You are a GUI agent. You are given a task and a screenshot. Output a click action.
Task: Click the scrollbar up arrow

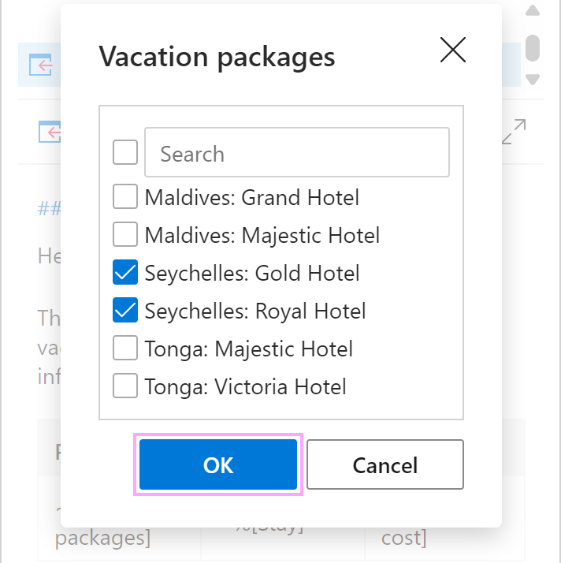[533, 11]
